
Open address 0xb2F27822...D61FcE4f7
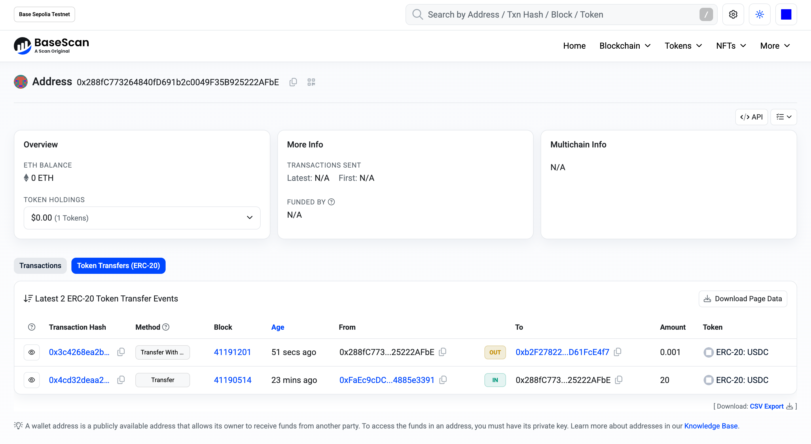click(x=562, y=352)
